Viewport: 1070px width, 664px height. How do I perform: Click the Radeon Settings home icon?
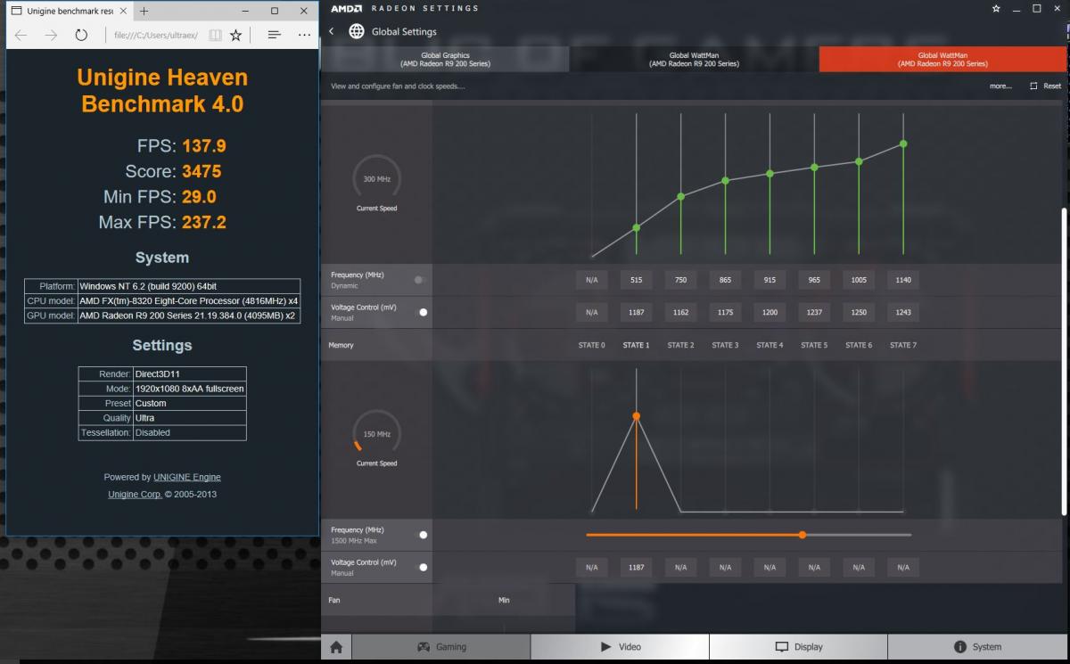(336, 647)
